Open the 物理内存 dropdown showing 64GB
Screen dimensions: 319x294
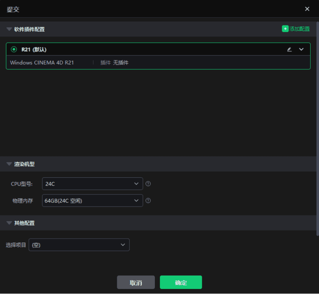[92, 201]
